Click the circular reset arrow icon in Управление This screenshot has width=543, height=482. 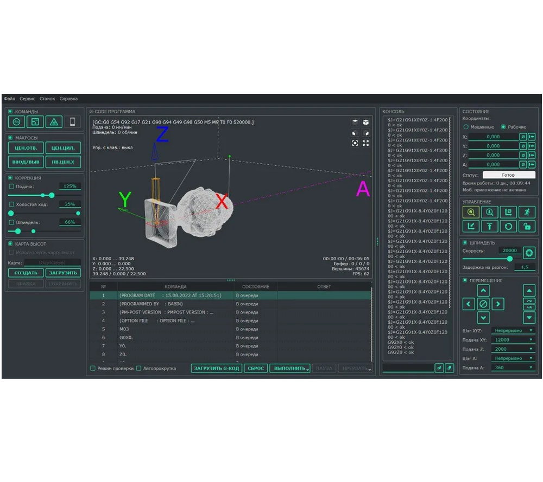[508, 226]
